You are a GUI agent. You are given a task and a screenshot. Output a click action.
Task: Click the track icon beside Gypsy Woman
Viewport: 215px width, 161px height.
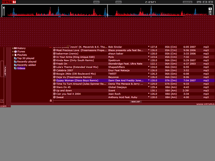55,80
